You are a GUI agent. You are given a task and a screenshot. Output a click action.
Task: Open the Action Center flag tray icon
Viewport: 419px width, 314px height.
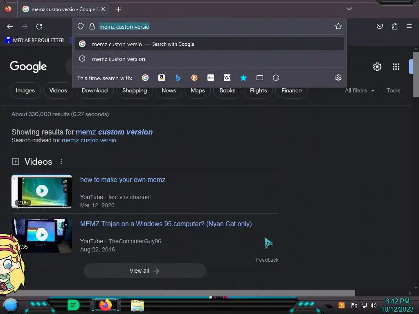click(x=354, y=305)
